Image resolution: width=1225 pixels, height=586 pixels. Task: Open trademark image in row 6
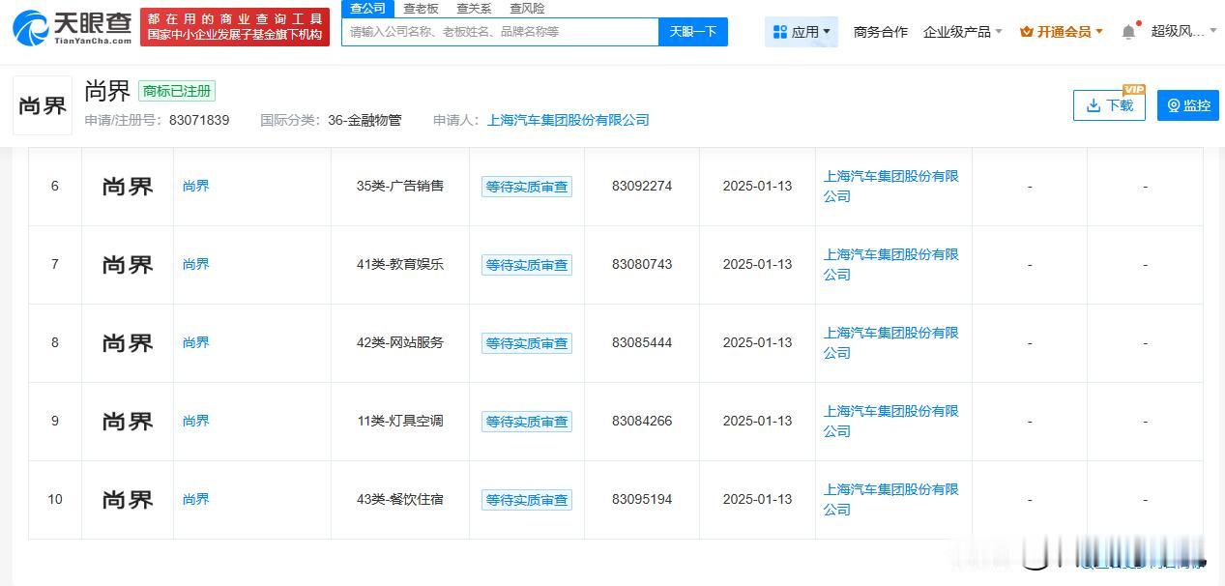point(128,187)
